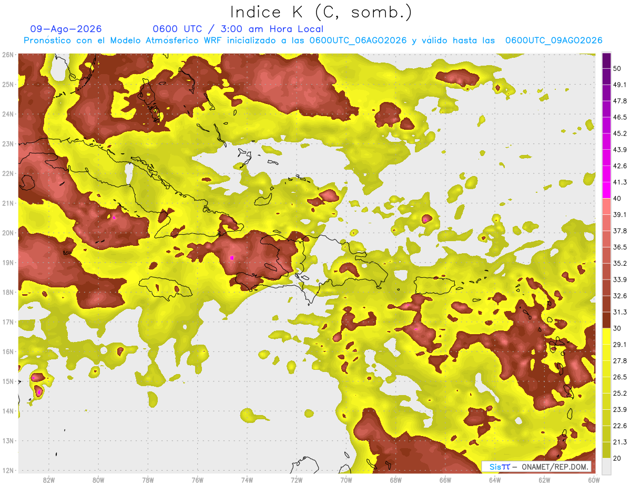This screenshot has width=631, height=487.
Task: Click the colorbar value "40"
Action: [x=618, y=199]
